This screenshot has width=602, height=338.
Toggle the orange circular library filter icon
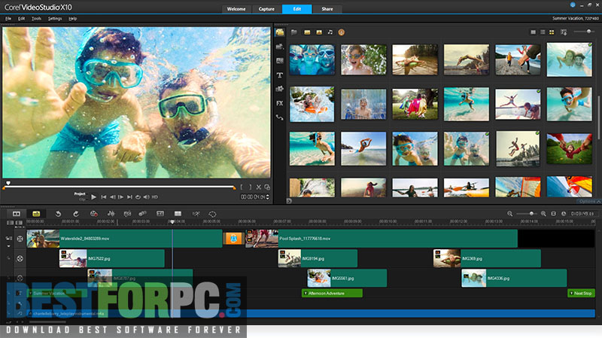pyautogui.click(x=342, y=32)
